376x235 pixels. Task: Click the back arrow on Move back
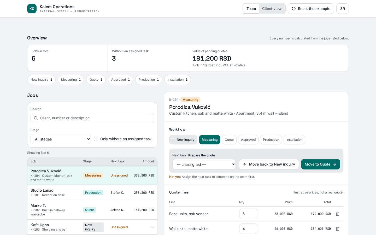point(245,164)
